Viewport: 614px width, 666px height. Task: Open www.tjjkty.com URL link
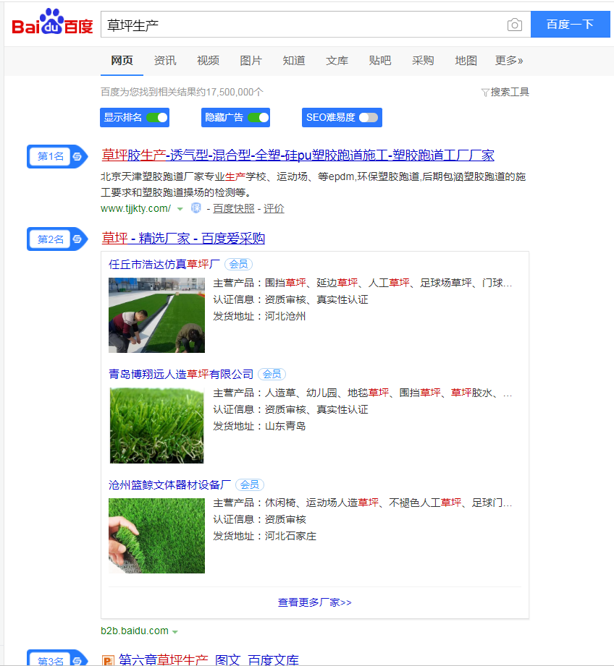(x=135, y=208)
